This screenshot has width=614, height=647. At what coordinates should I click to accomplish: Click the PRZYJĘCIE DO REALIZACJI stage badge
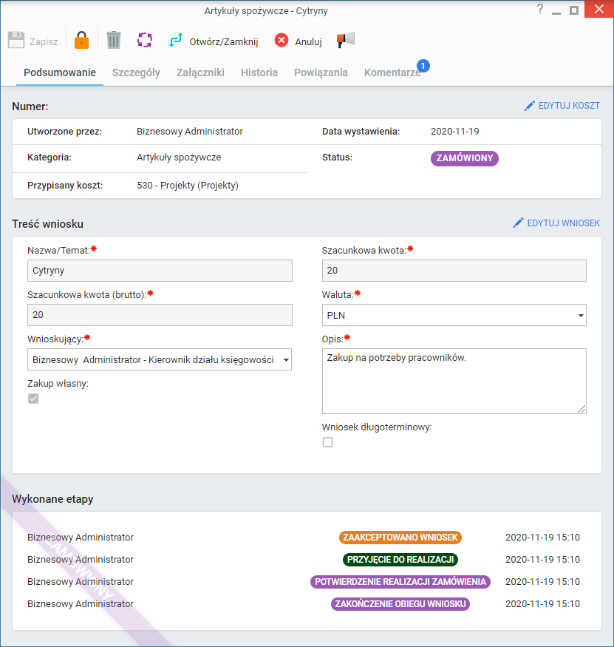[x=400, y=560]
